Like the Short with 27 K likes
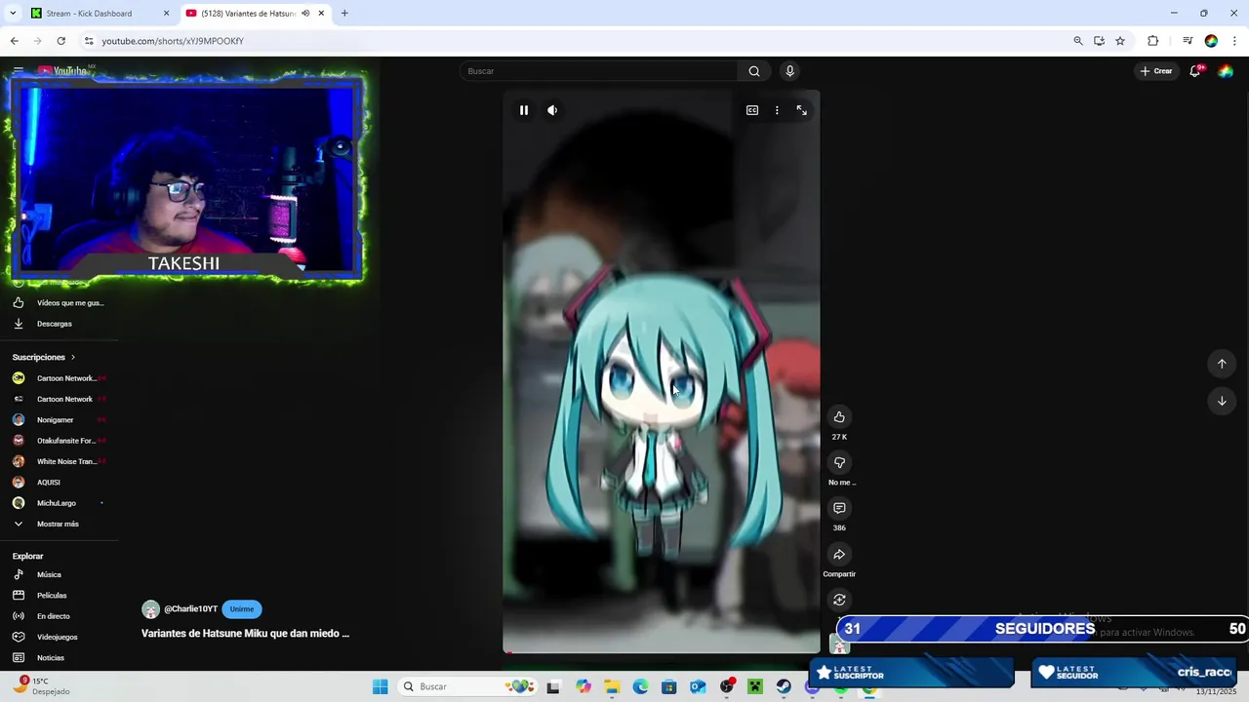 tap(839, 417)
